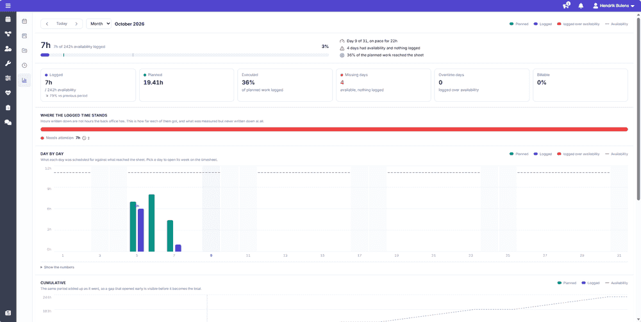Click the Overtime days 0 summary card
The width and height of the screenshot is (641, 322).
(481, 85)
